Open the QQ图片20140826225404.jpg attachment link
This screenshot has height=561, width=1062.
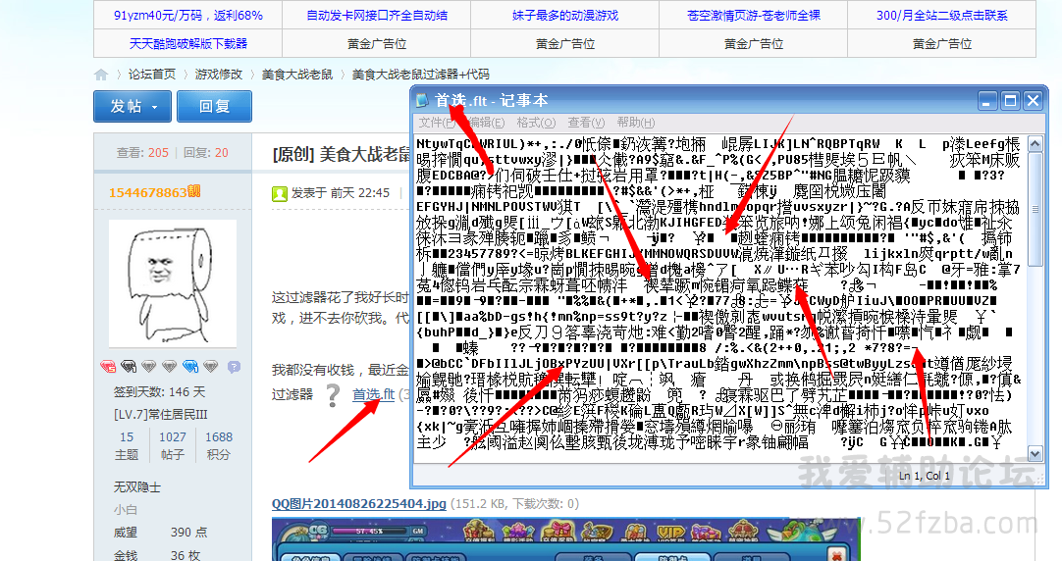(359, 504)
